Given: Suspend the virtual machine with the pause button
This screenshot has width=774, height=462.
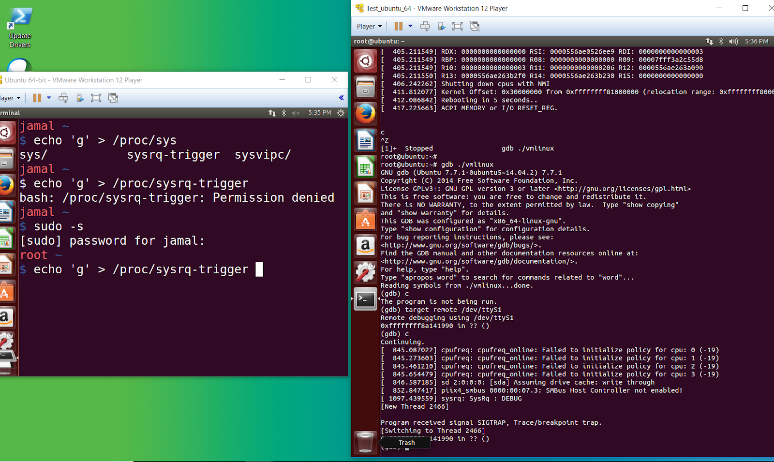Looking at the screenshot, I should pyautogui.click(x=399, y=26).
